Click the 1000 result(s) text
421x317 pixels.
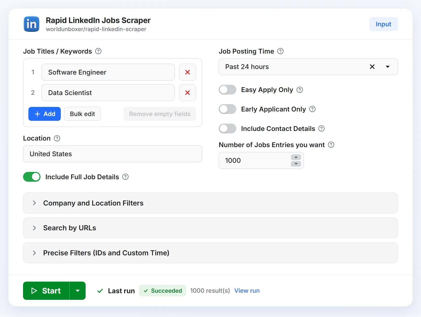210,291
